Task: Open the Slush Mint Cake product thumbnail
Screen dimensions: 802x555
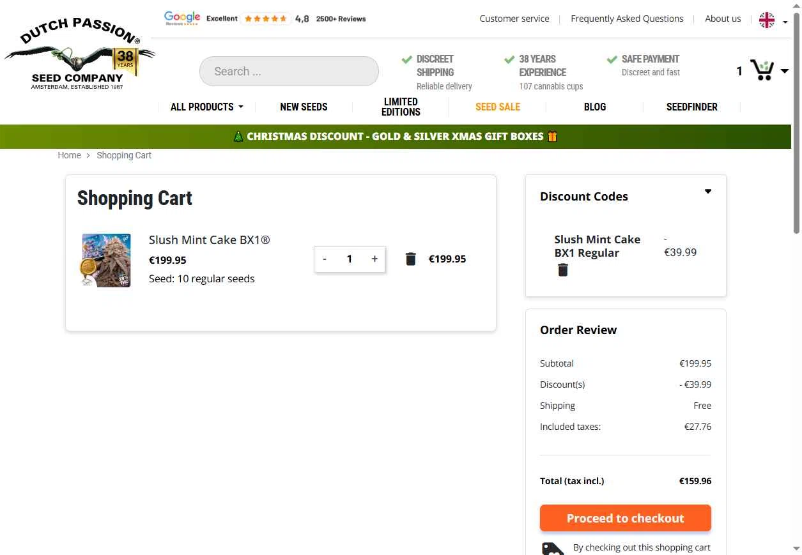Action: (106, 260)
